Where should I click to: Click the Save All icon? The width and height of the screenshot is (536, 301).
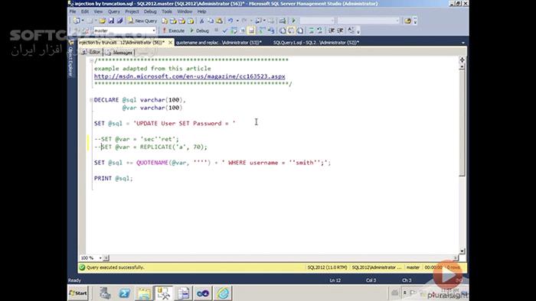119,21
